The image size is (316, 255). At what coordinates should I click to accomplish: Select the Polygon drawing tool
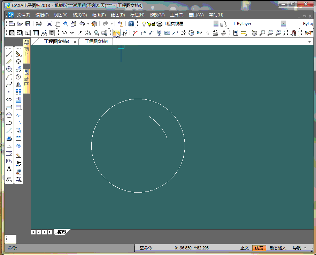pos(9,115)
